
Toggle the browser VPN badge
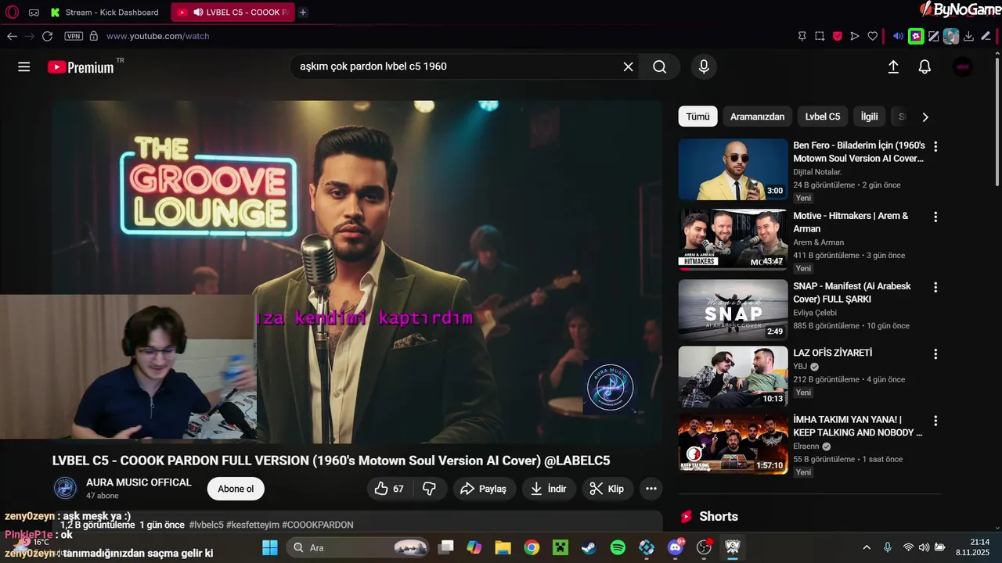pyautogui.click(x=74, y=36)
